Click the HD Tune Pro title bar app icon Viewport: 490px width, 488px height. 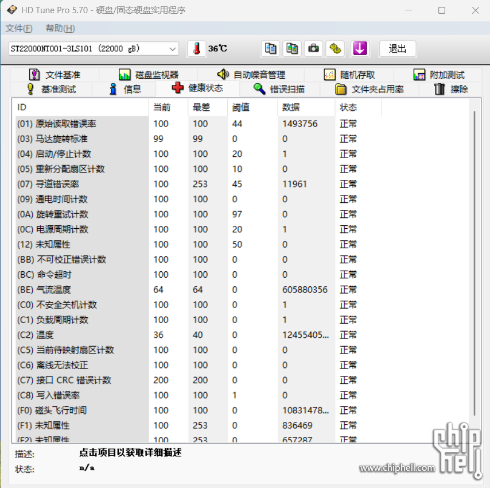(x=12, y=10)
